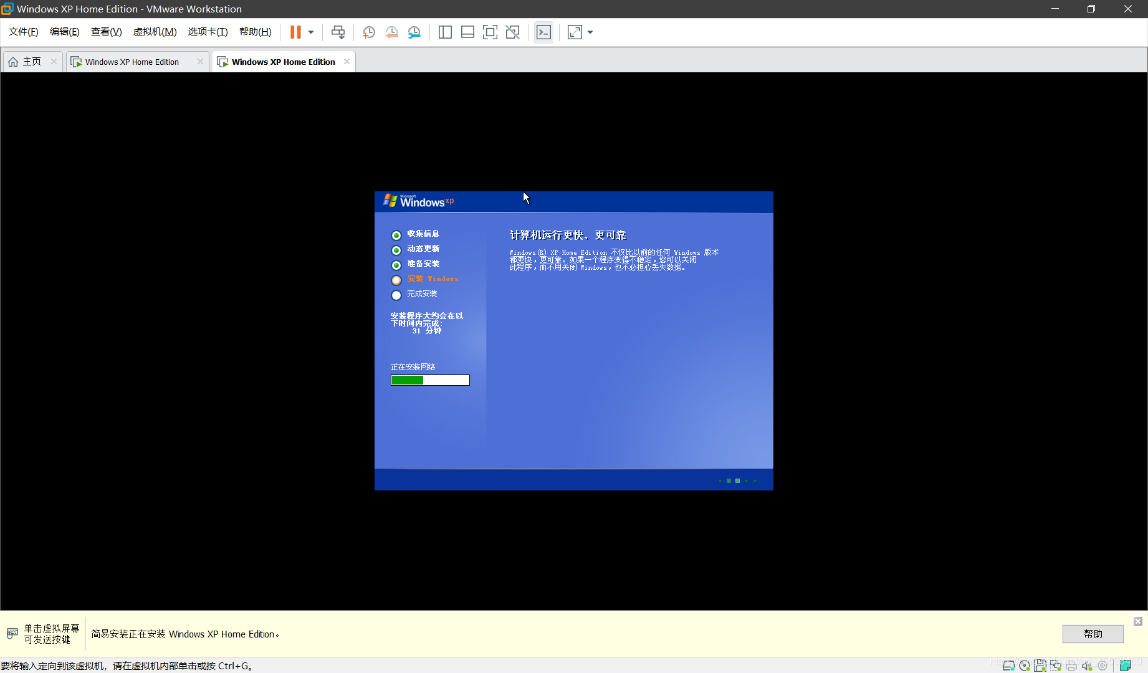Click the sound card speaker status icon
Viewport: 1148px width, 673px height.
coord(1087,666)
